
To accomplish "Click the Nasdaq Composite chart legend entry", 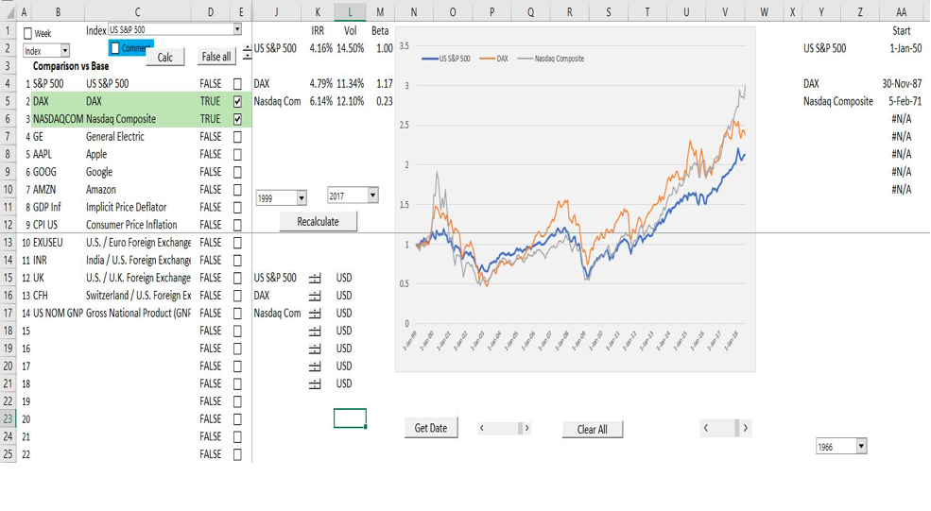I will [551, 59].
